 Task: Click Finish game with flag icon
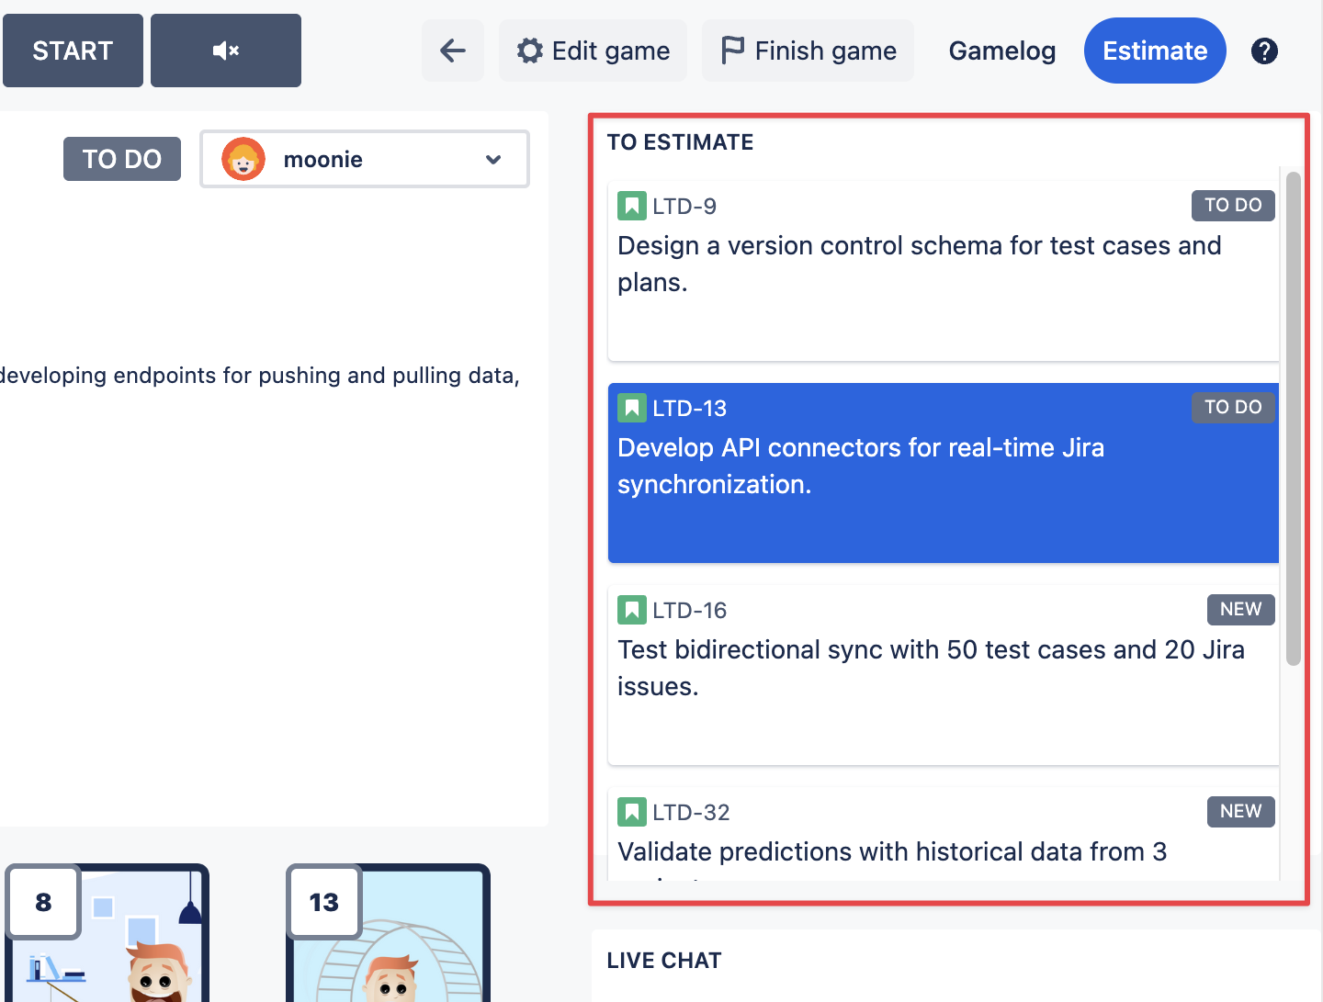tap(808, 51)
